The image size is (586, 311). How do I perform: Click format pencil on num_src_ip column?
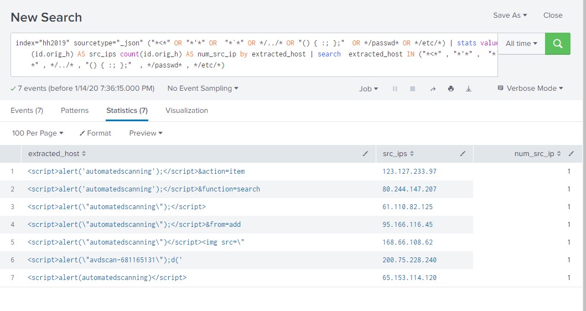point(571,154)
